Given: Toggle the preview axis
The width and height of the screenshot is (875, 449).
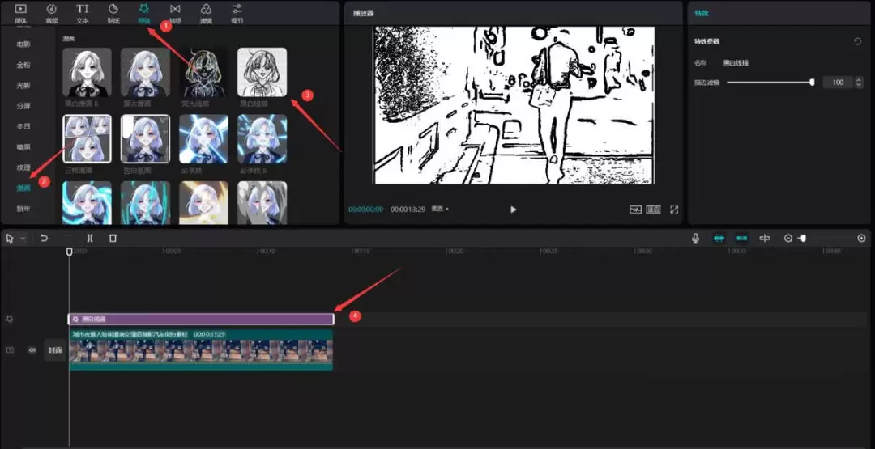Looking at the screenshot, I should coord(765,238).
